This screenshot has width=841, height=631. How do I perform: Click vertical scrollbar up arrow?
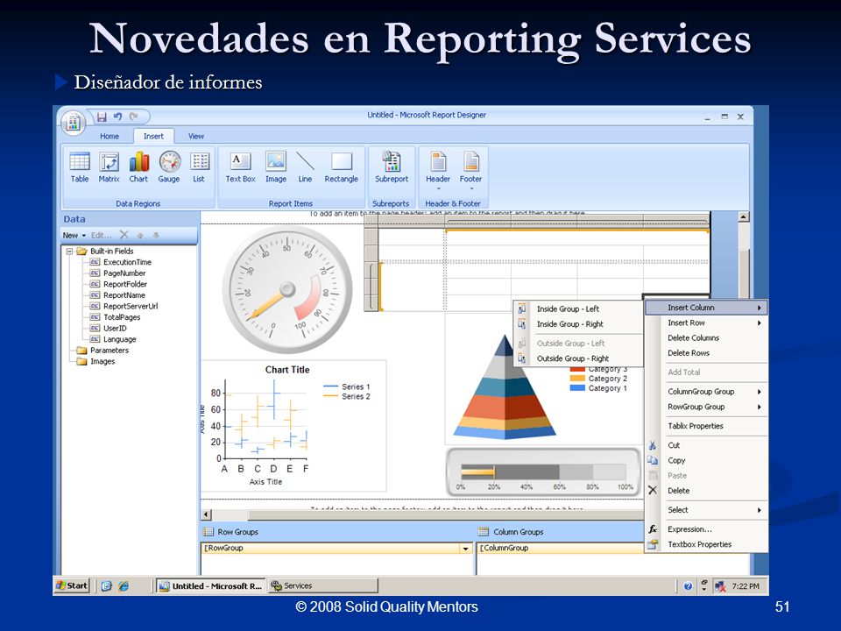(x=744, y=216)
